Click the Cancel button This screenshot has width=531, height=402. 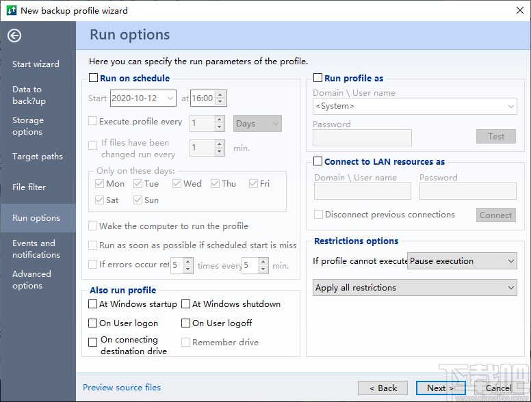(499, 388)
